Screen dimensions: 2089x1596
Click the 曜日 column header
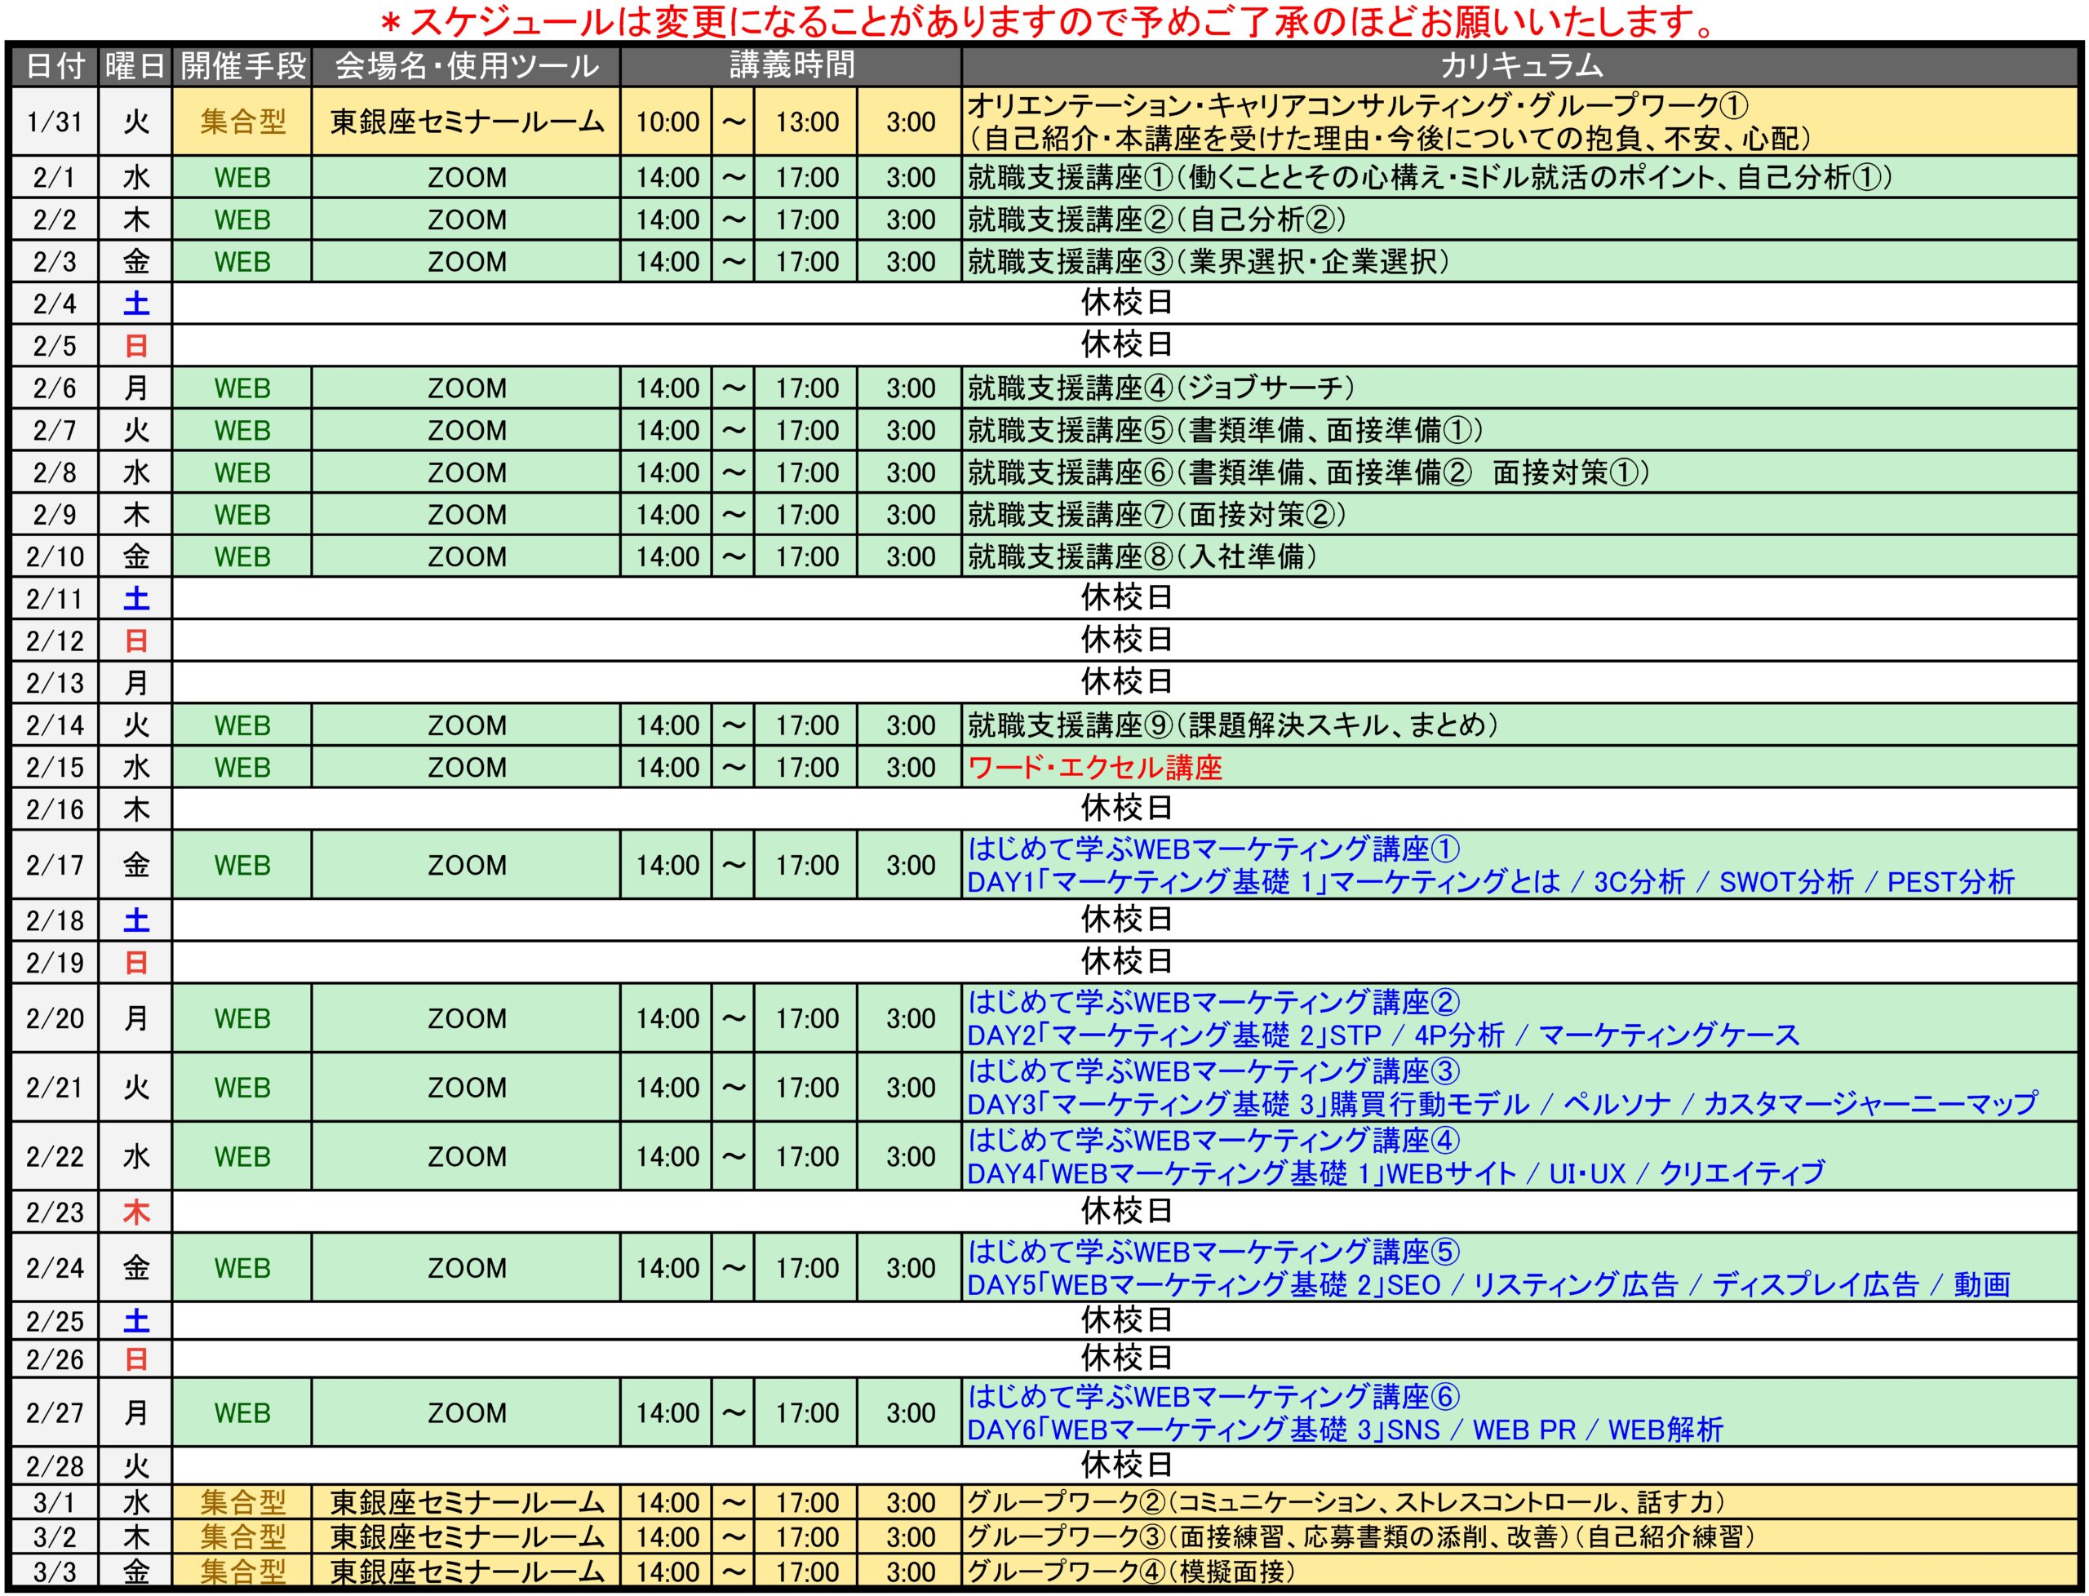click(x=135, y=65)
